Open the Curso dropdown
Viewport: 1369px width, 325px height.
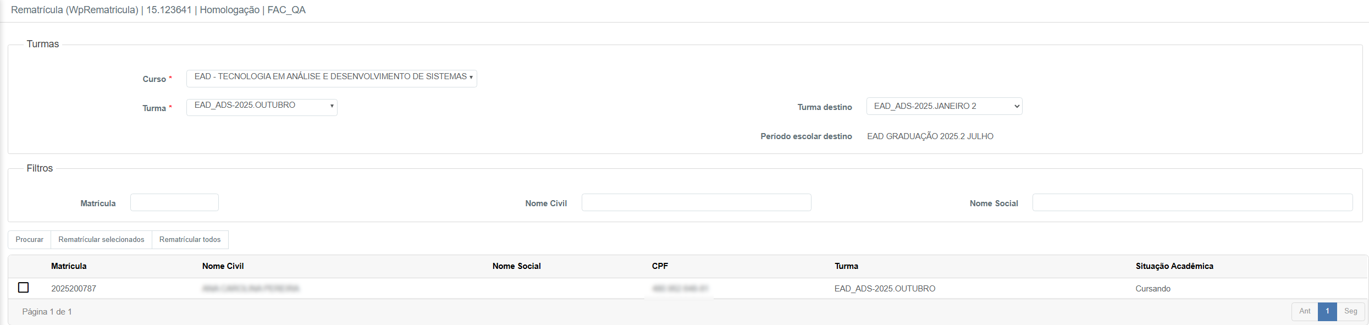pyautogui.click(x=331, y=78)
